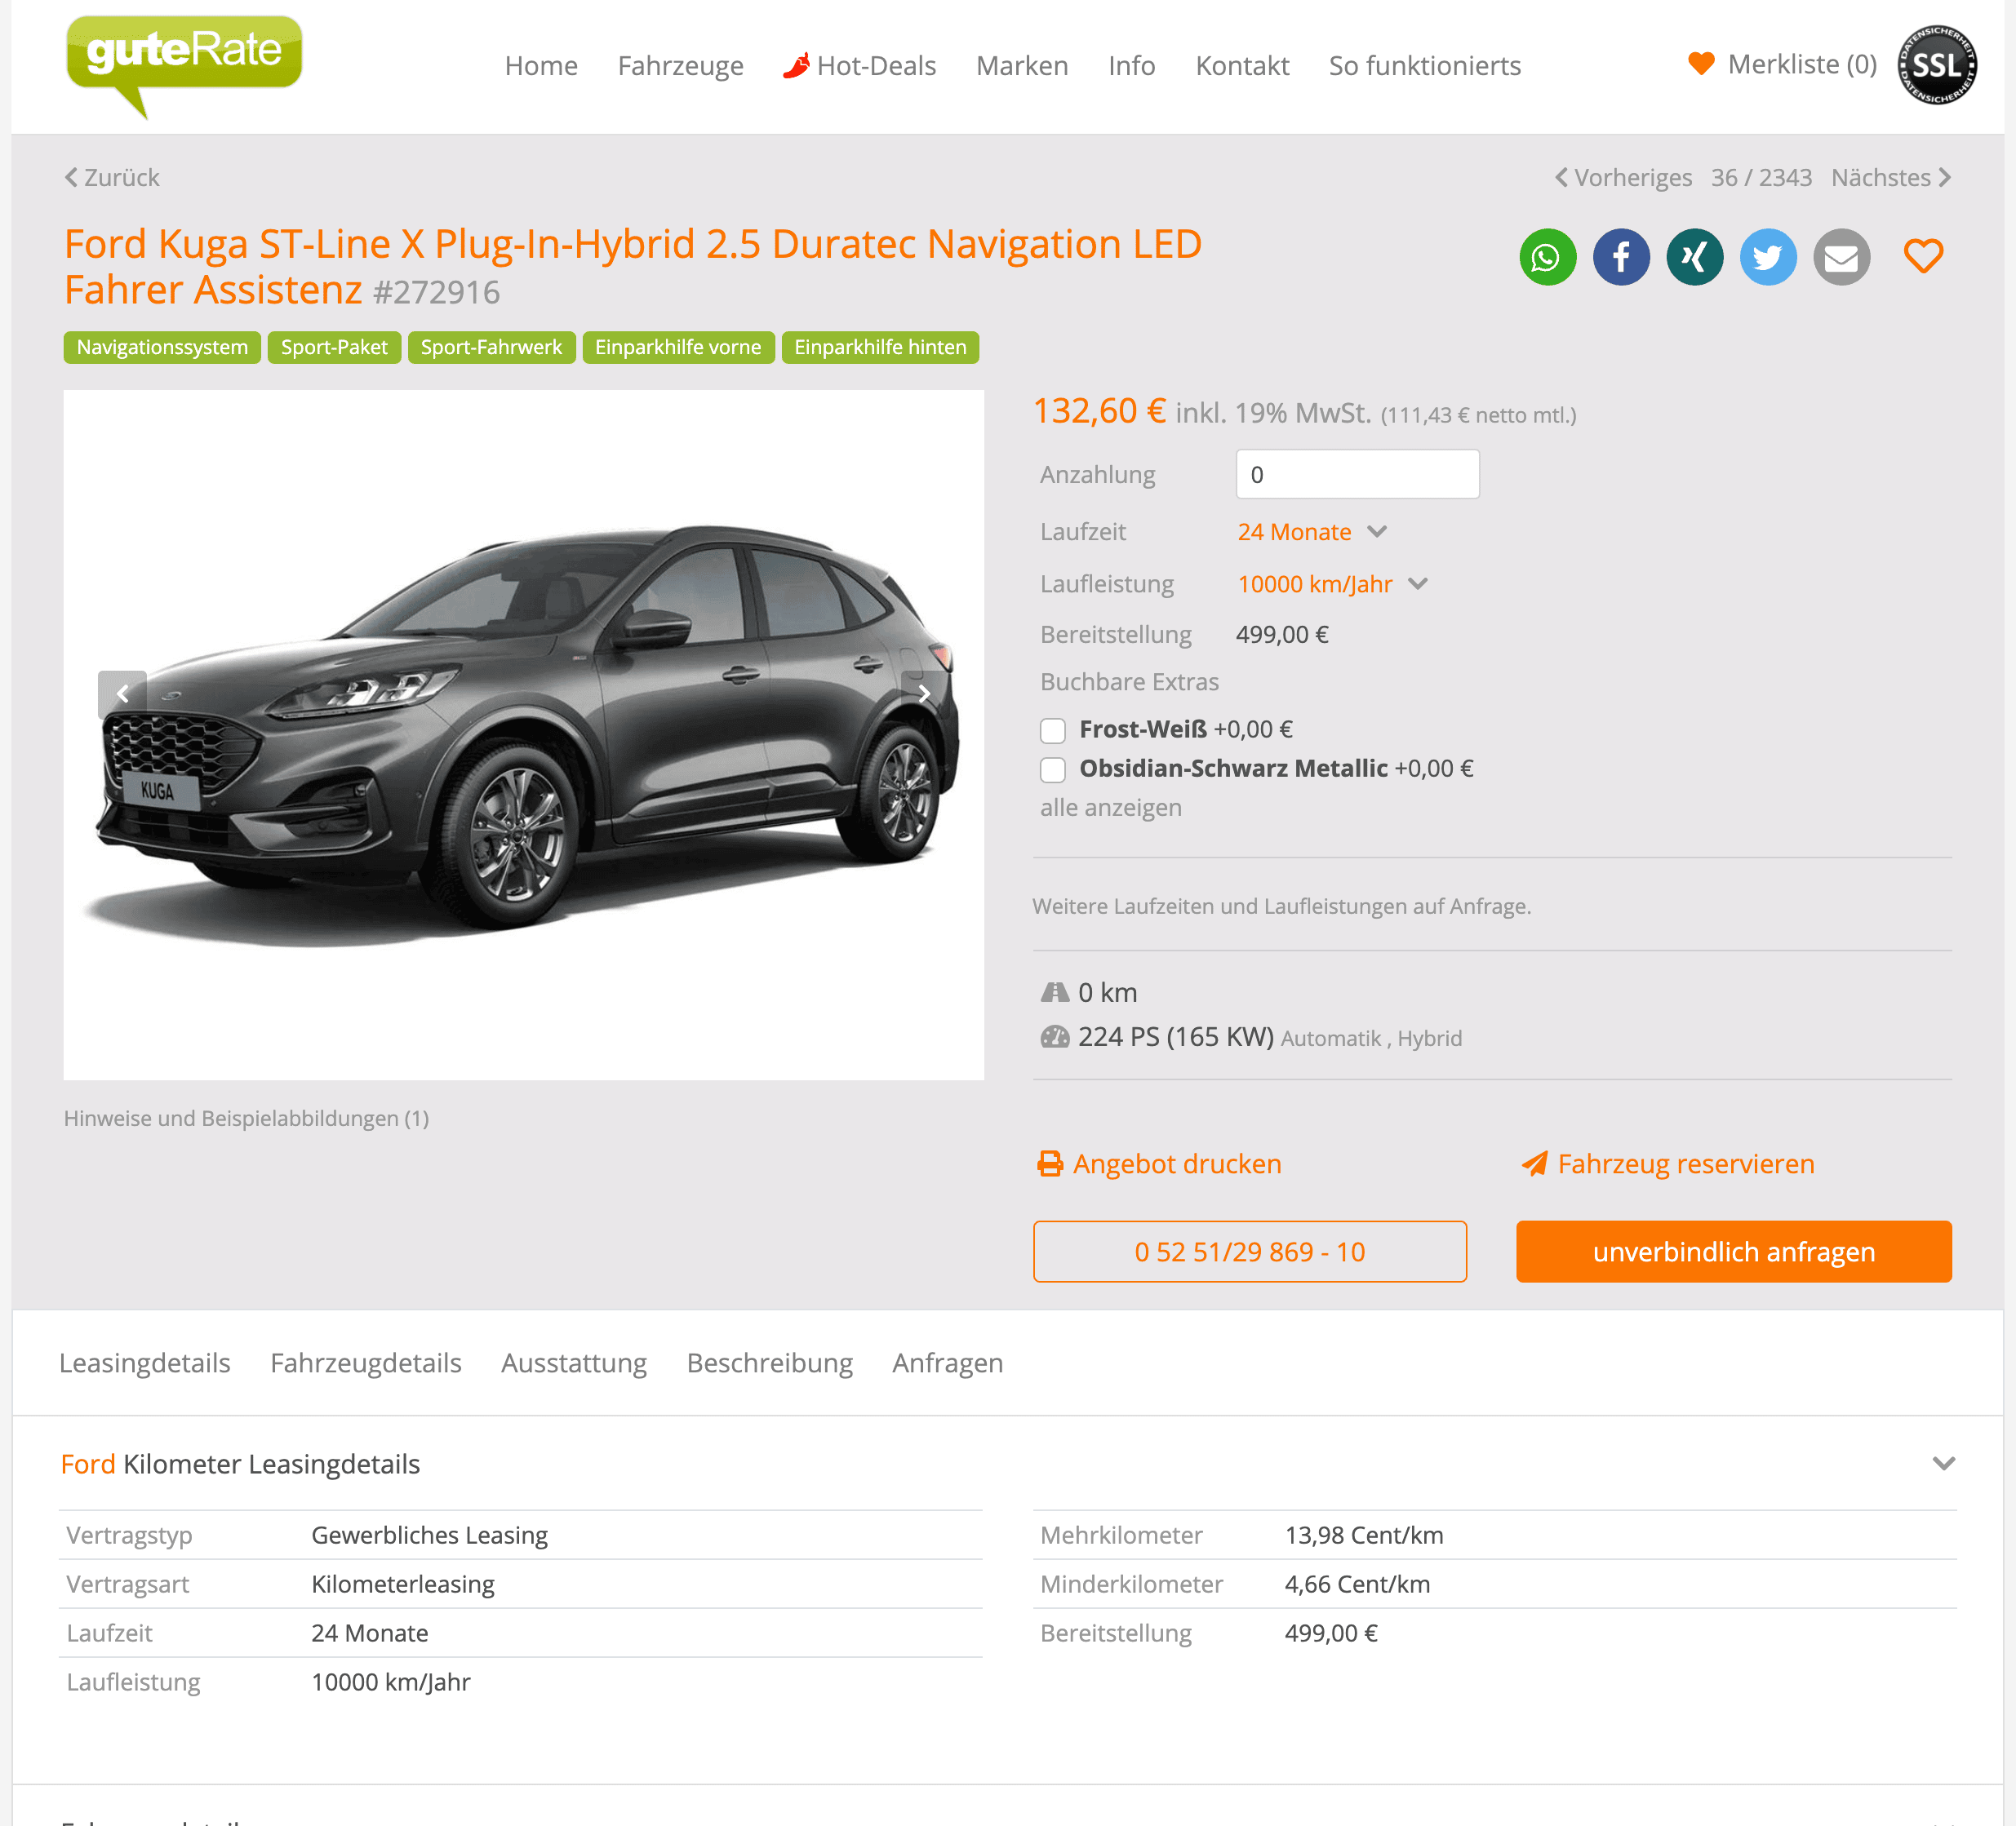
Task: Open Kontakt menu item
Action: click(x=1242, y=66)
